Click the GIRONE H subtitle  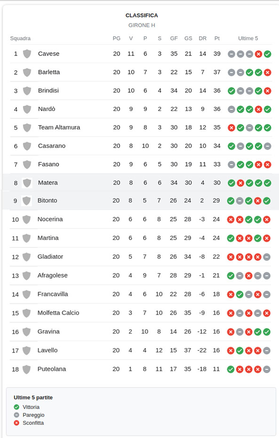click(142, 25)
